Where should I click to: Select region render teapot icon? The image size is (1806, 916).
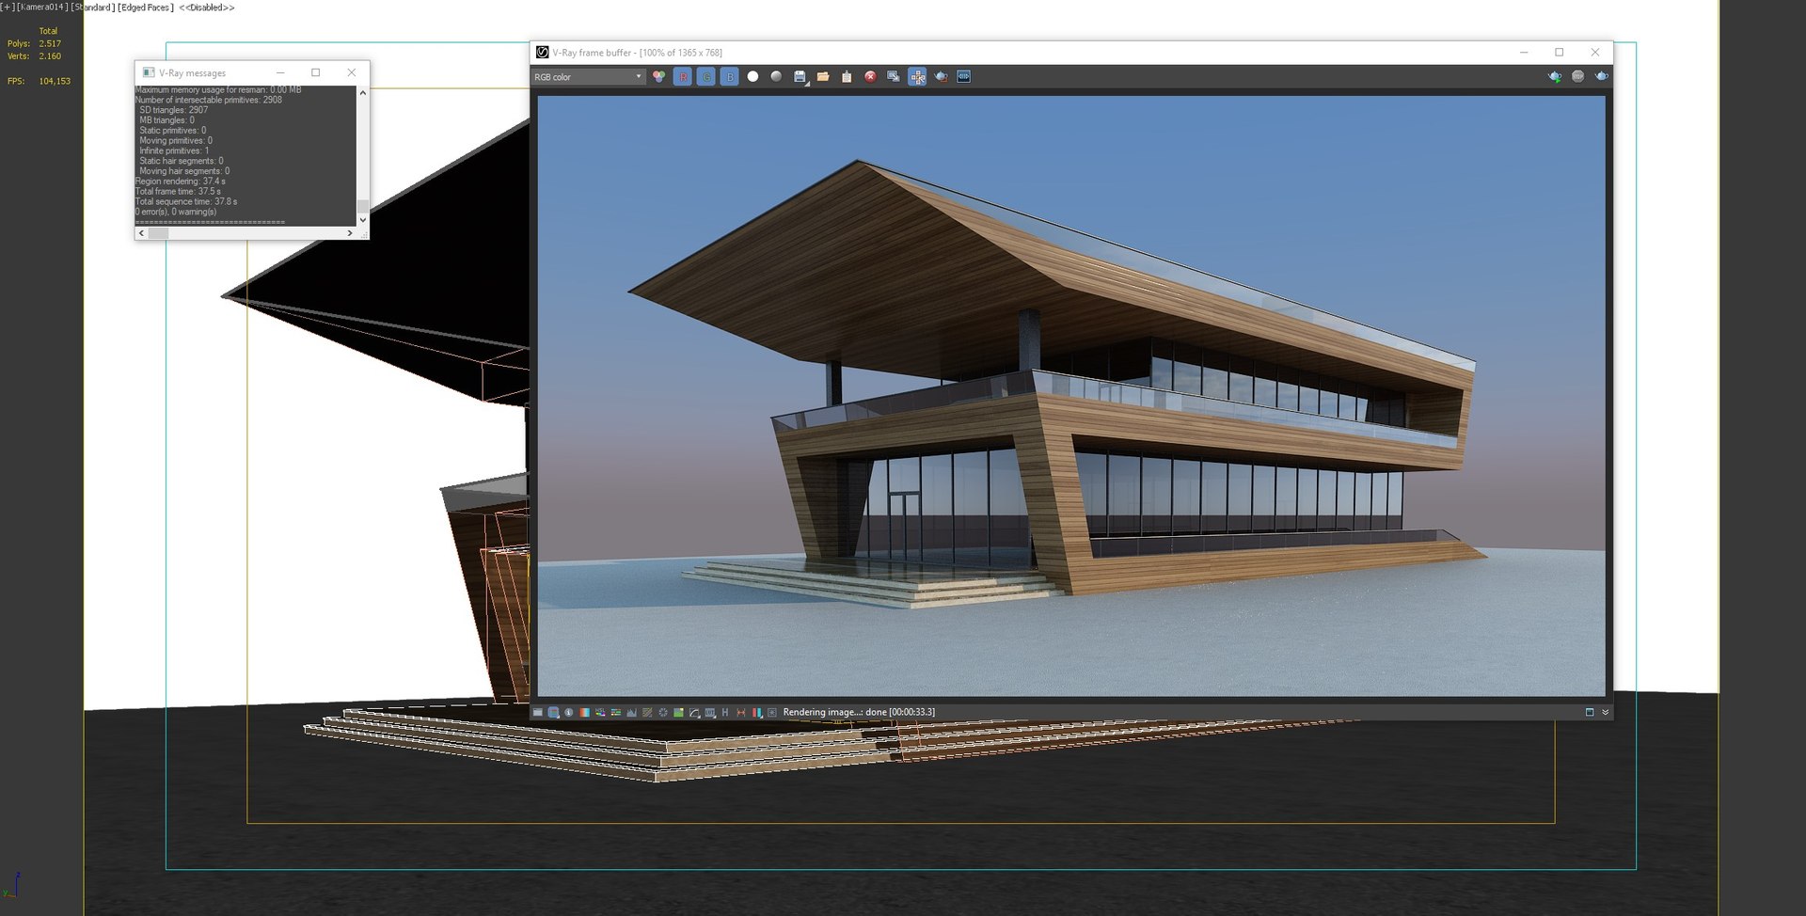coord(941,77)
